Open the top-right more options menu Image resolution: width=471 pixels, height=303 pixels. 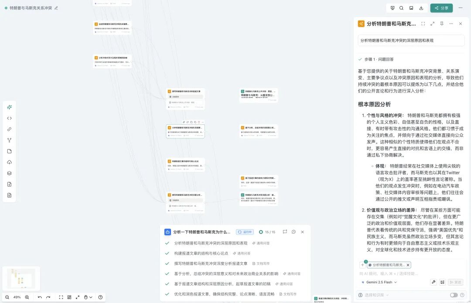pos(461,8)
